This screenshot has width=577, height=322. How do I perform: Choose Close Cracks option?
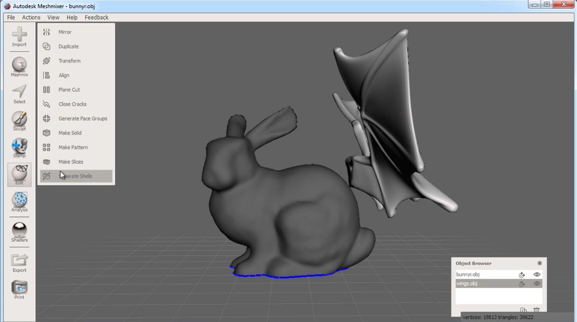tap(76, 104)
